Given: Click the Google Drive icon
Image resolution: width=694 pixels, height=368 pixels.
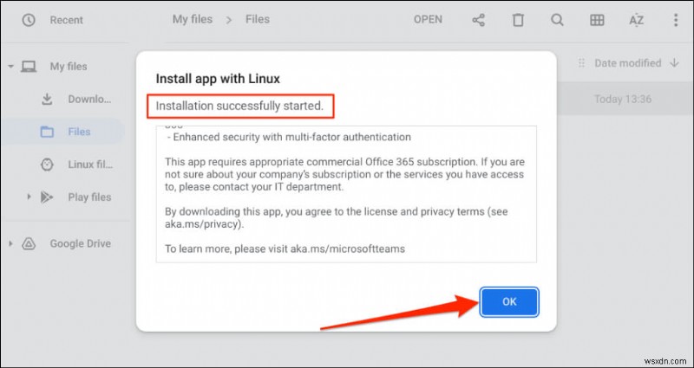Looking at the screenshot, I should (x=29, y=243).
